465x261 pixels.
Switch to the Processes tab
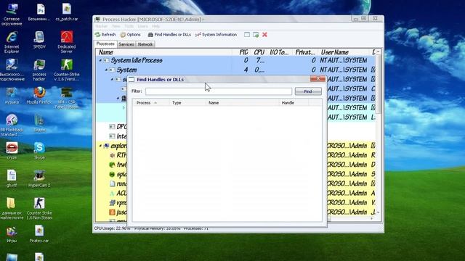(105, 43)
